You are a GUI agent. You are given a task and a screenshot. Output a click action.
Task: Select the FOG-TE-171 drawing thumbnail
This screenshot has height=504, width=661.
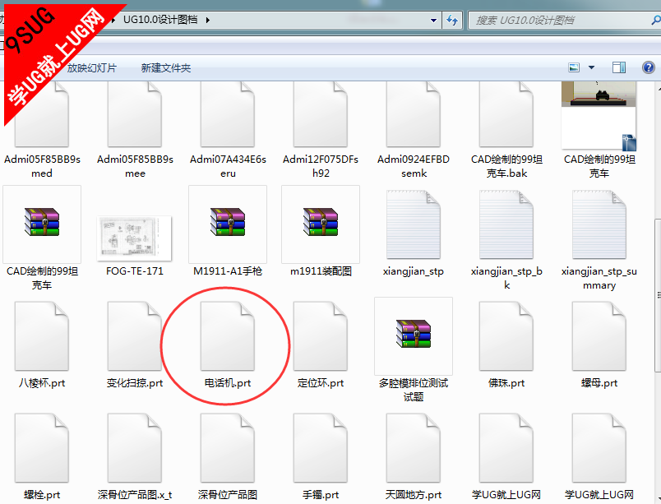pos(135,238)
